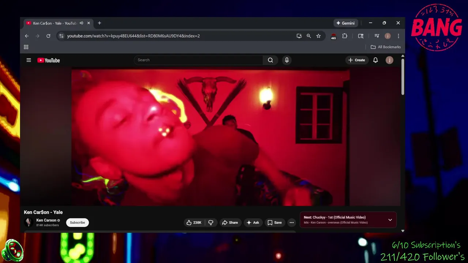Open more actions three-dot menu
Image resolution: width=468 pixels, height=263 pixels.
291,222
